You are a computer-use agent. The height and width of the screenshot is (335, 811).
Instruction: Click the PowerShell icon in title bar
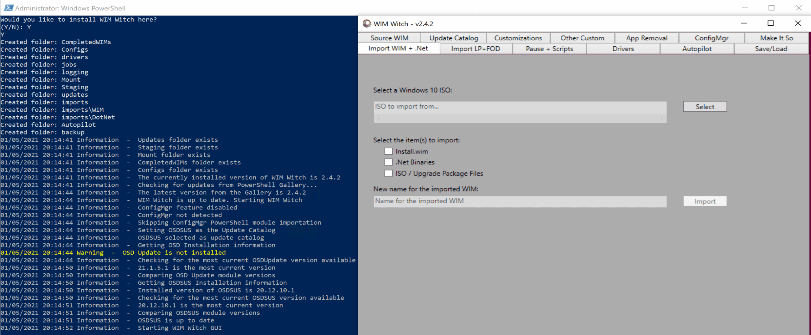point(9,8)
